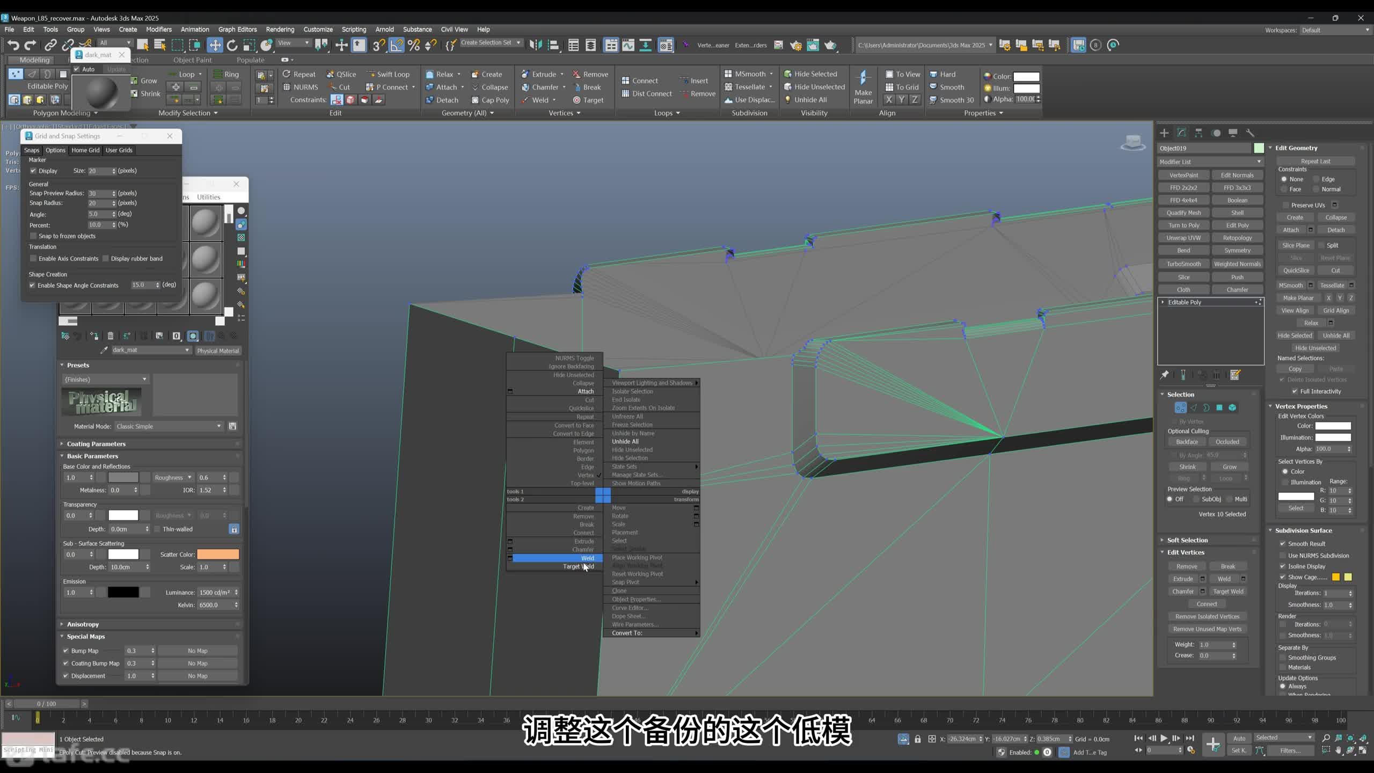Click Remove Isolated Vertices button
1374x773 pixels.
pos(1207,617)
